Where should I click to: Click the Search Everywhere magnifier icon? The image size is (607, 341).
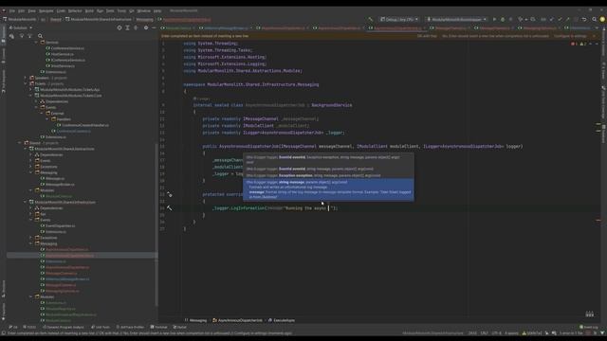[595, 19]
